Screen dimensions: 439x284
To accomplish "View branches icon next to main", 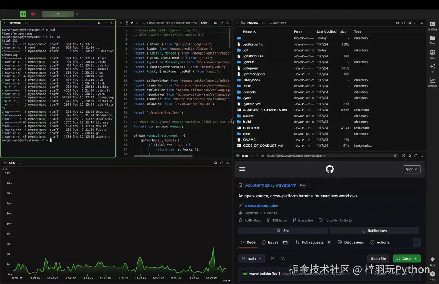I will click(x=272, y=258).
